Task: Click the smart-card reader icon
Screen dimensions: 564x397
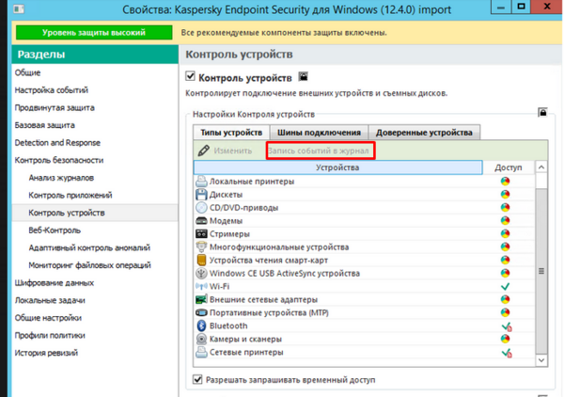Action: [x=201, y=260]
